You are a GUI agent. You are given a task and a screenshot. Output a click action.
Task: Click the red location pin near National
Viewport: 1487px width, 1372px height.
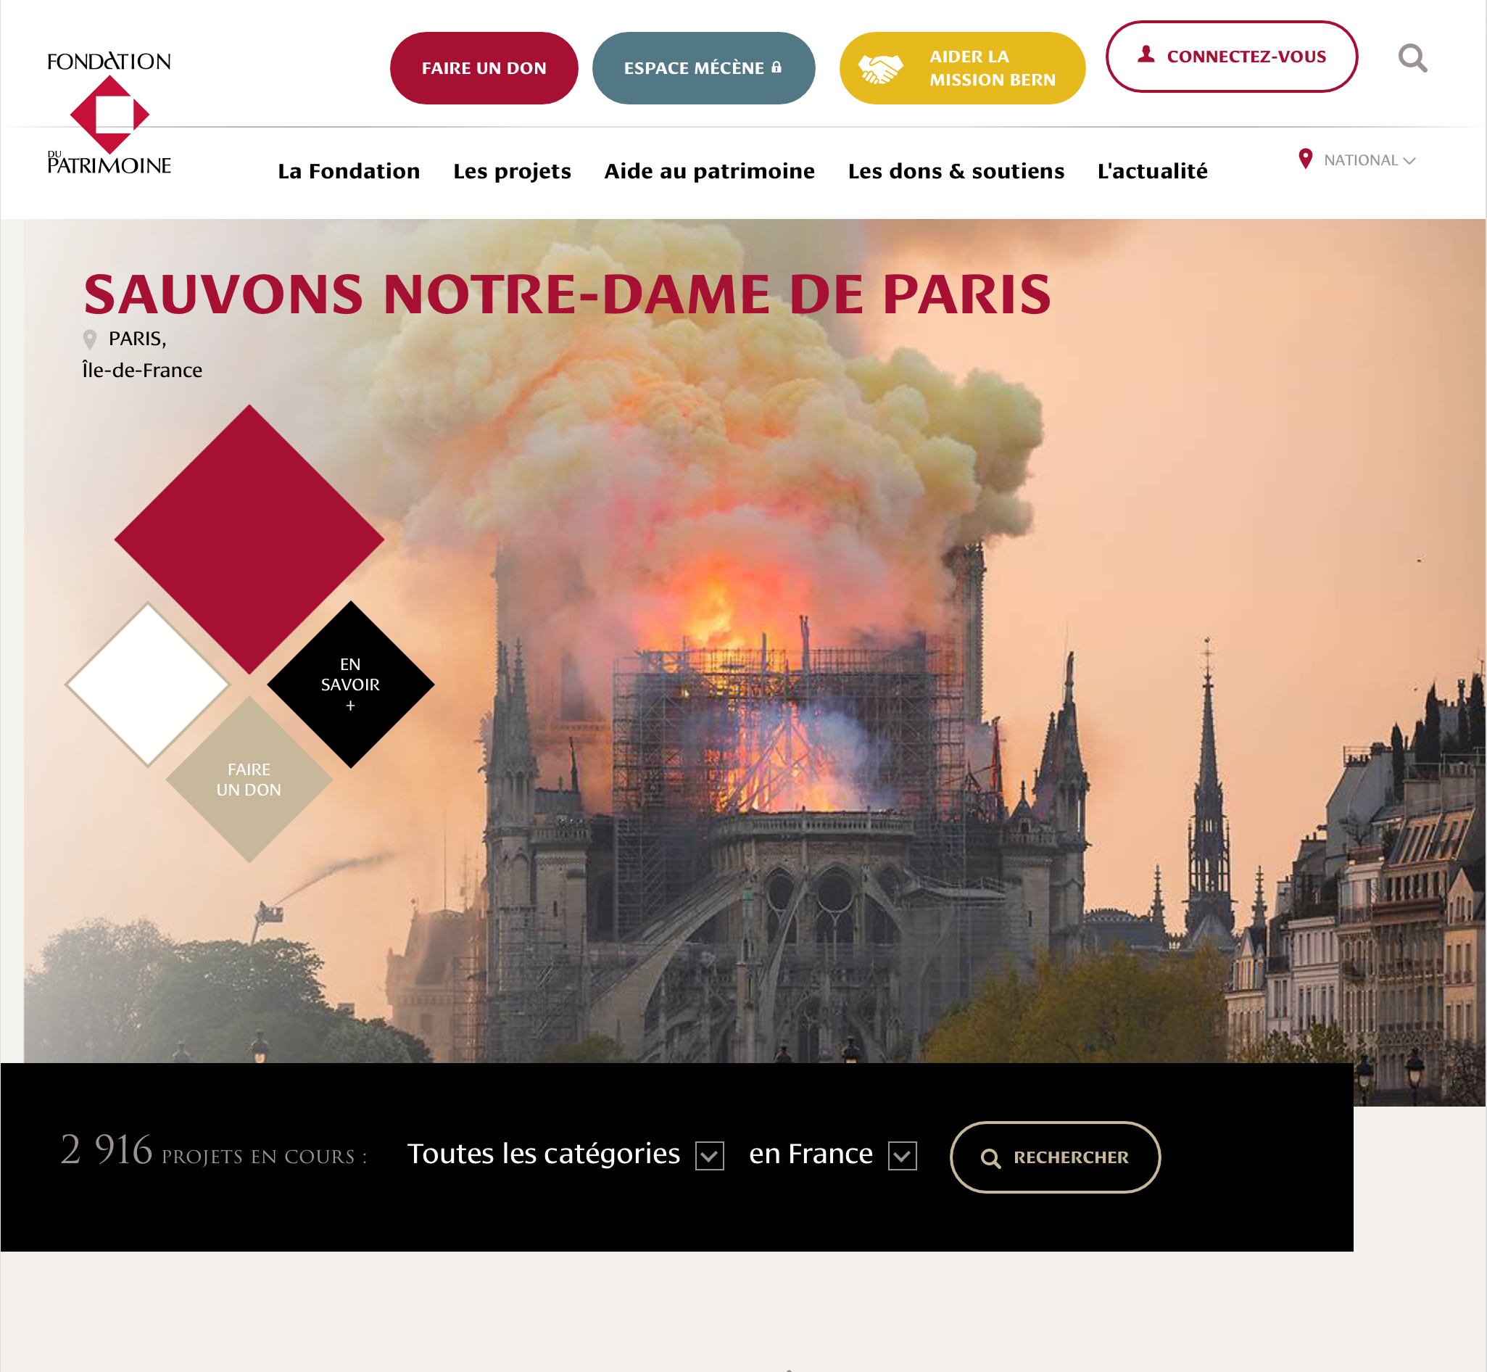tap(1305, 159)
